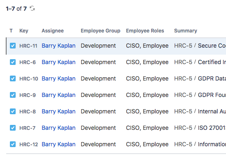
Task: Open parent issue HRC-5 link in HRC-10 row
Action: [183, 78]
